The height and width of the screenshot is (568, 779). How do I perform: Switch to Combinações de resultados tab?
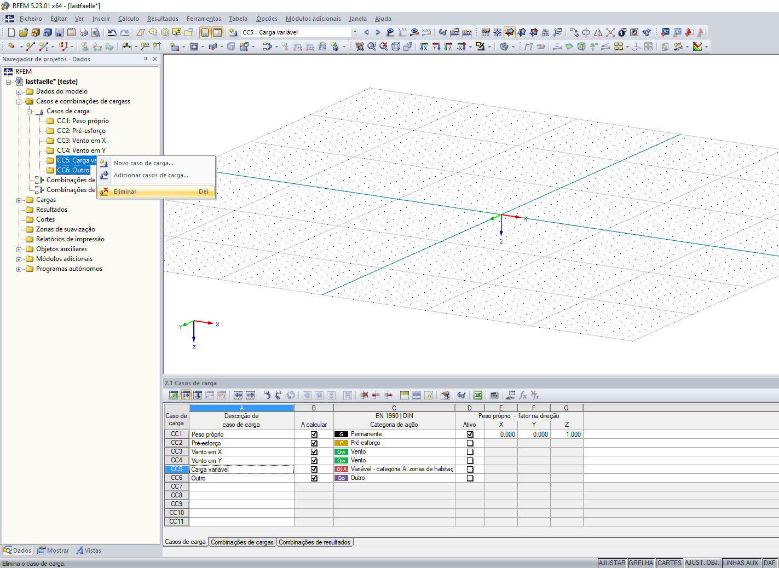point(314,542)
